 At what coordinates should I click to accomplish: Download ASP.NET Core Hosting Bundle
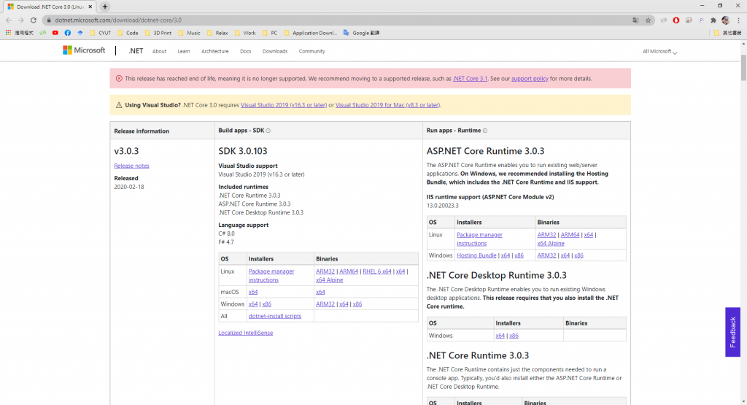click(476, 255)
